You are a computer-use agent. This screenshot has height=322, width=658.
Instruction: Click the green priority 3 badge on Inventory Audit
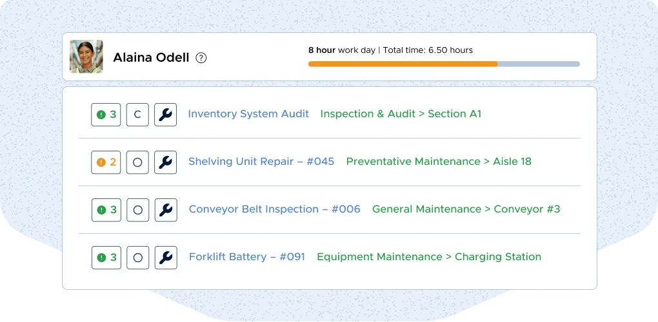pyautogui.click(x=106, y=115)
